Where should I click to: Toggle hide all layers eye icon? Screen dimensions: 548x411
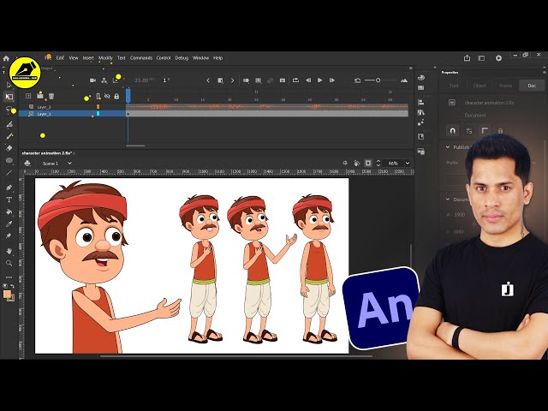coord(107,96)
